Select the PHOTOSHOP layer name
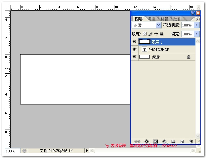This screenshot has width=206, height=158. (x=159, y=50)
